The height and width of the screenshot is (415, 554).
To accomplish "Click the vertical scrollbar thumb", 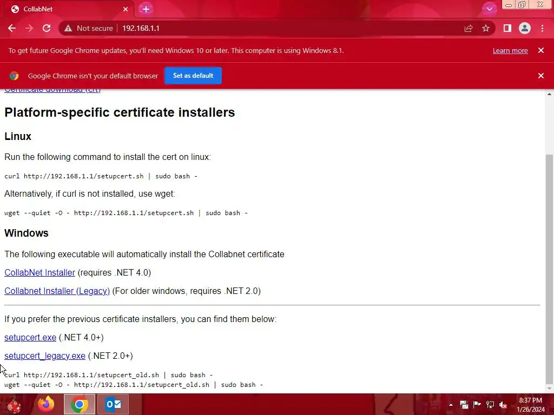I will click(549, 269).
